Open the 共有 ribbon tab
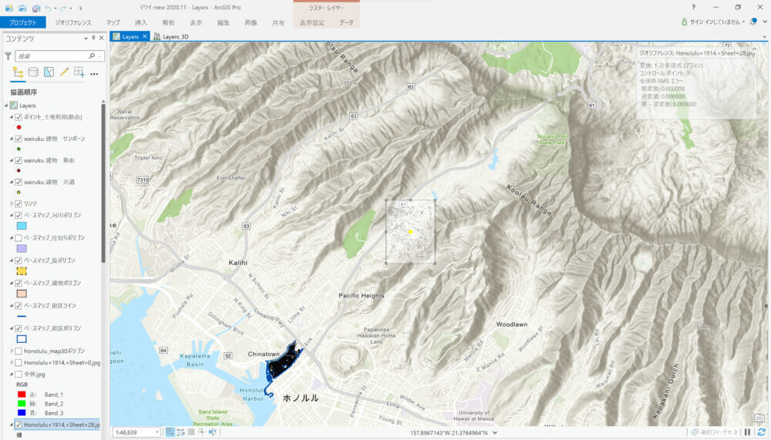771x440 pixels. point(278,22)
